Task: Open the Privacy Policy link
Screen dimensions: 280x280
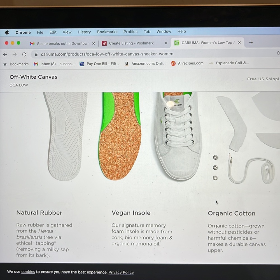Action: pyautogui.click(x=121, y=272)
